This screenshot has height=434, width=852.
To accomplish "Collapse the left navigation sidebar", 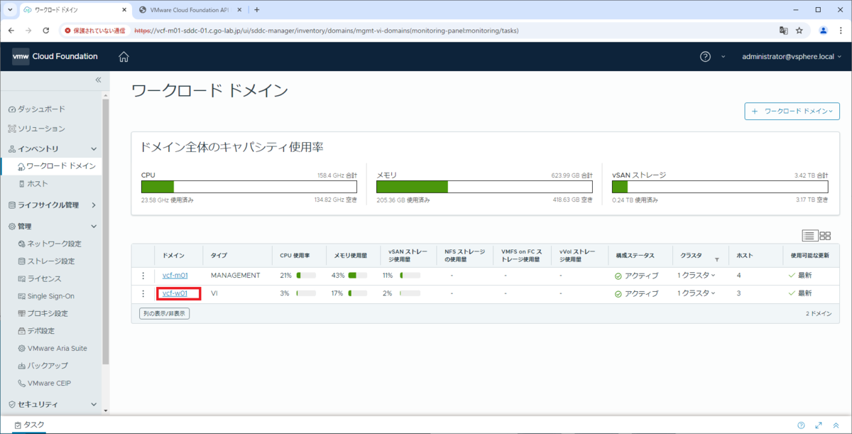I will point(98,80).
